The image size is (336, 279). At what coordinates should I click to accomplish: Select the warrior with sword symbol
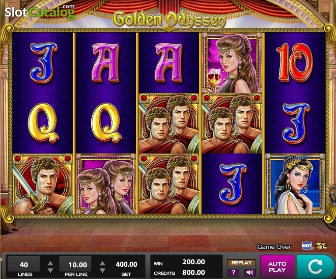click(43, 184)
